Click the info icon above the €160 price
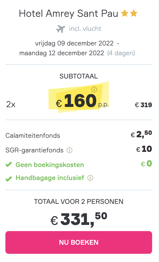159x262 pixels. pos(94,90)
